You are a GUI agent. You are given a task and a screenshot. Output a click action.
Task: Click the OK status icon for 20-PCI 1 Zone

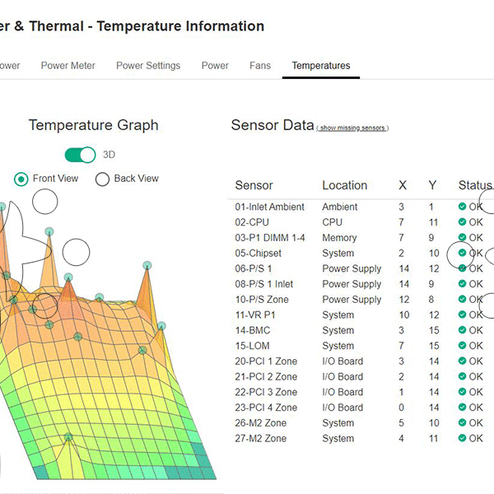463,361
